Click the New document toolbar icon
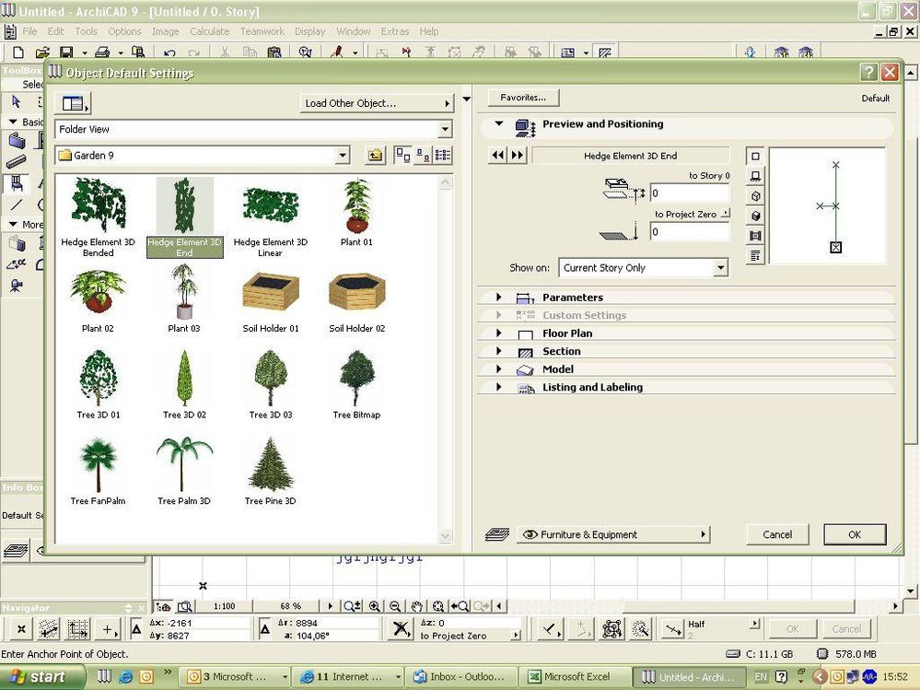Image resolution: width=920 pixels, height=690 pixels. coord(18,53)
